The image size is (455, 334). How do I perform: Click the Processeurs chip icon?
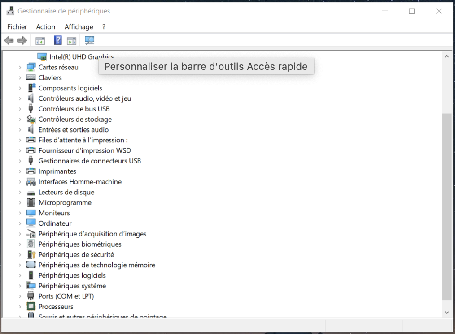(x=31, y=307)
